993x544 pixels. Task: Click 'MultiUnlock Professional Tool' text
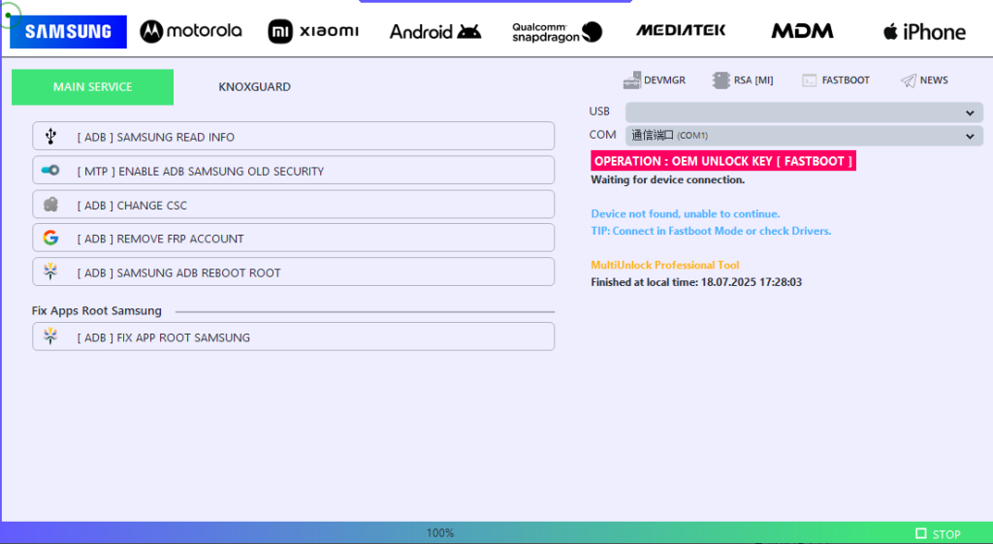coord(665,266)
